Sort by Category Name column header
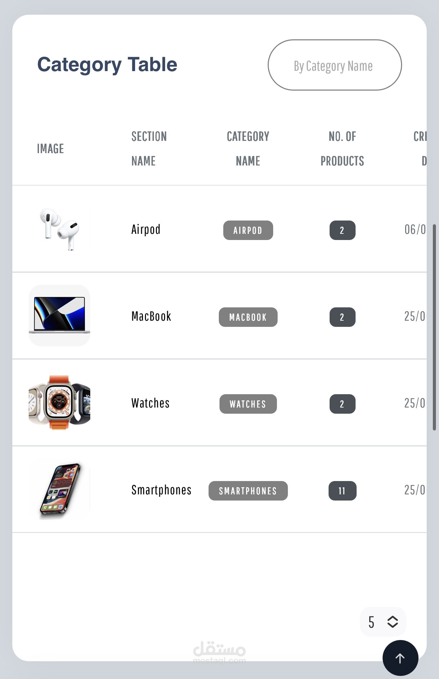This screenshot has width=439, height=679. (248, 149)
